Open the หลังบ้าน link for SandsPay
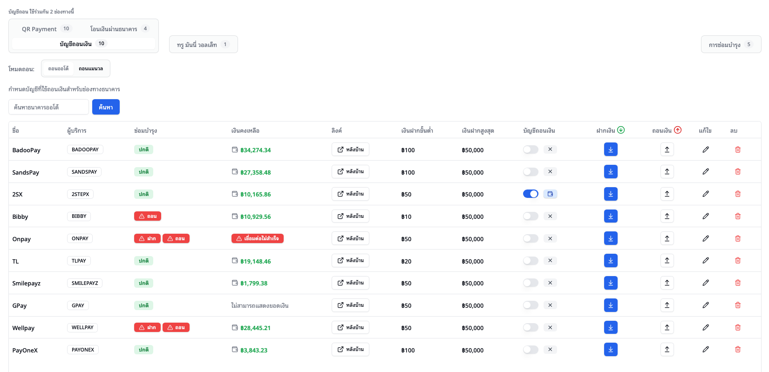Screen dimensions: 769x372 [350, 172]
